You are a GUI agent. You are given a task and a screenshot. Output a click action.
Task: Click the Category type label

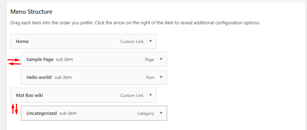[x=146, y=113]
